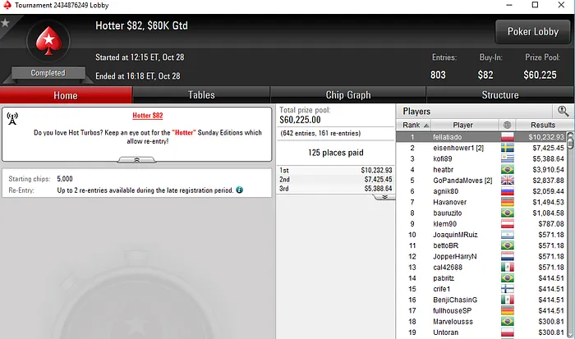The image size is (575, 339).
Task: Click the favorite star icon in corner
Action: [5, 23]
